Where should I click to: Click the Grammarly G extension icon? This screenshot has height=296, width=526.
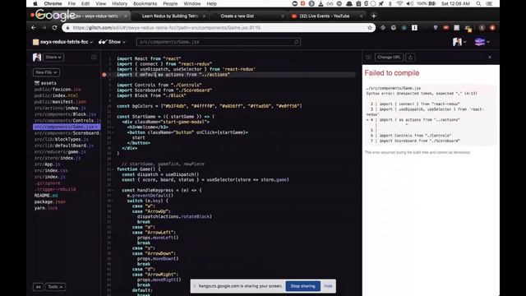[x=394, y=28]
